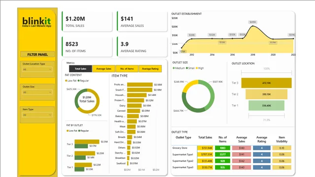The height and width of the screenshot is (177, 315).
Task: Click Regular legend in Fat Content
Action: click(83, 81)
